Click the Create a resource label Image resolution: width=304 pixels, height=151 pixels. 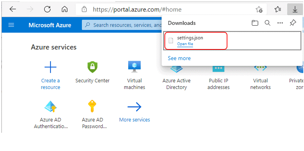(51, 84)
